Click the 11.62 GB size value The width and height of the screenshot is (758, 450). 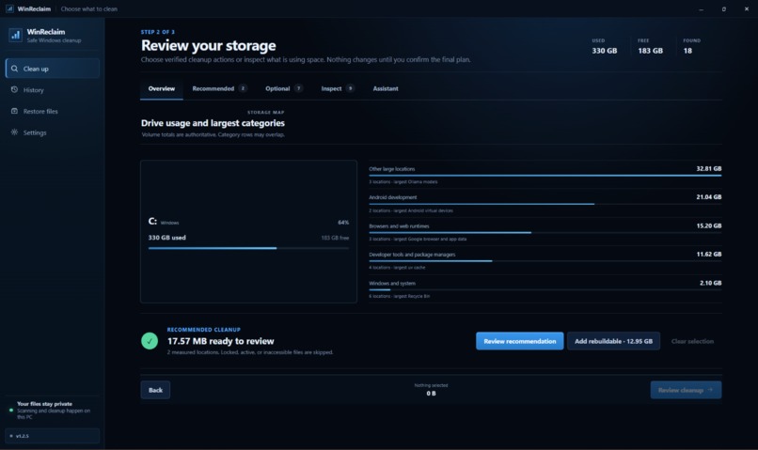(x=709, y=254)
